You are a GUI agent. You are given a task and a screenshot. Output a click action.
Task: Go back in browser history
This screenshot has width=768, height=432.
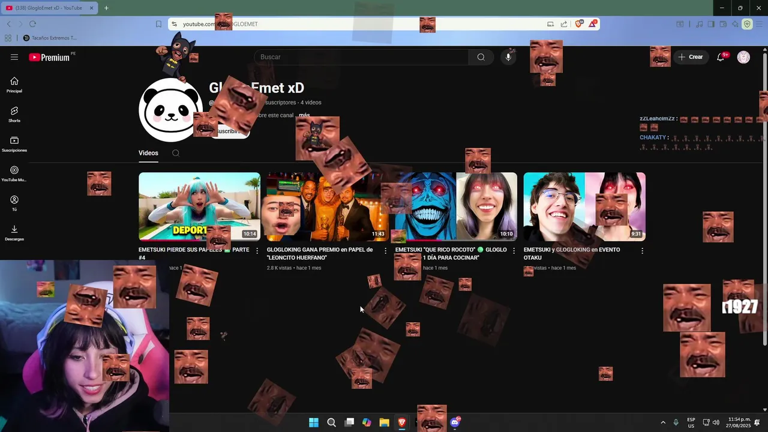click(x=8, y=24)
